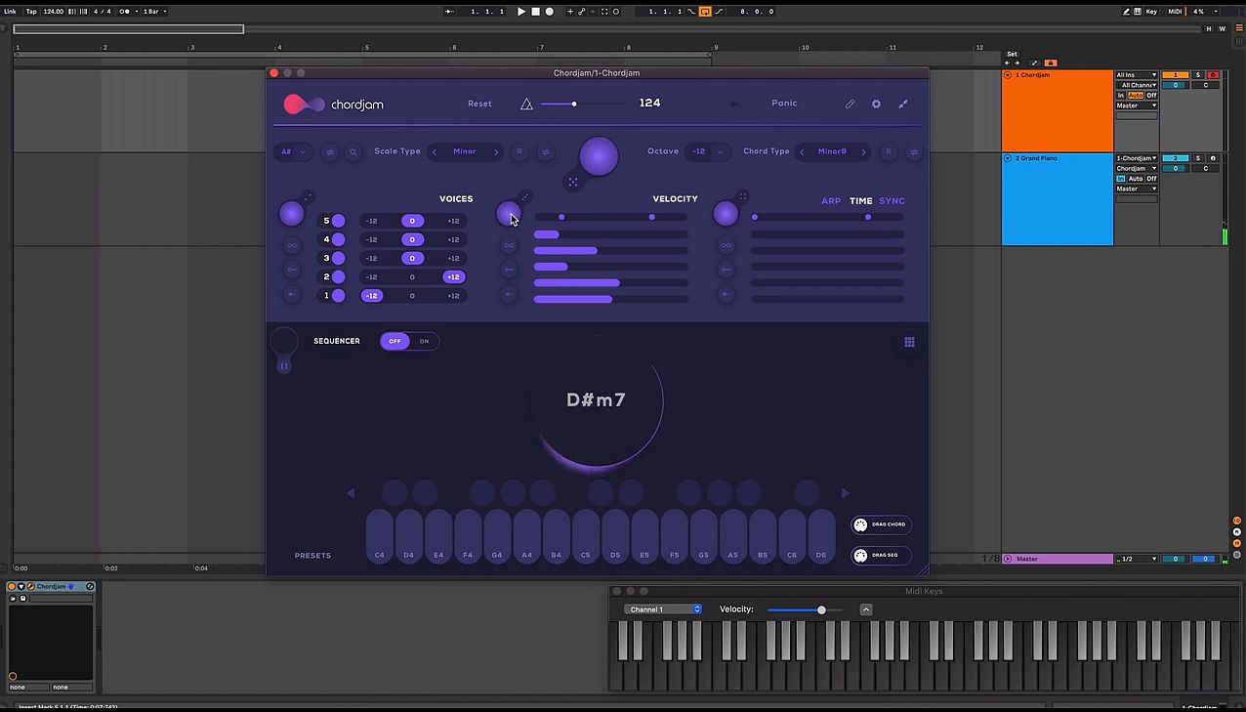Switch to ARP tab

coord(831,201)
